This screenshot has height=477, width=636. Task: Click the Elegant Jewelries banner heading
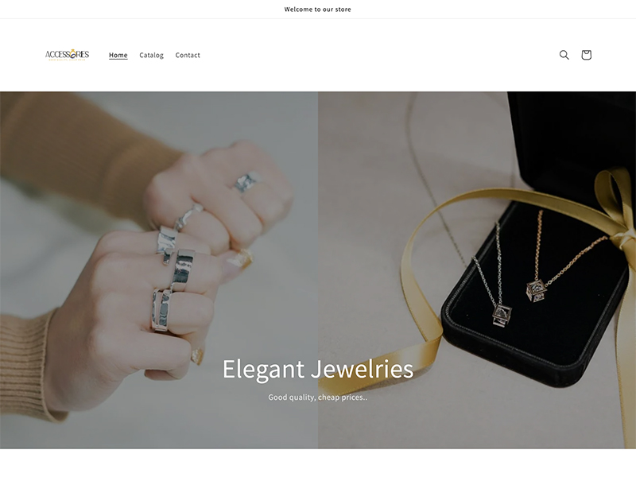(318, 369)
